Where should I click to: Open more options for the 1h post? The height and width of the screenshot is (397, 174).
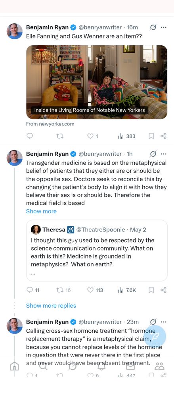click(x=164, y=154)
